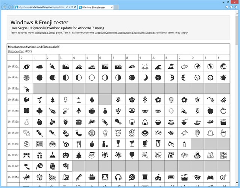Select the pineapple emoji

tap(197, 111)
